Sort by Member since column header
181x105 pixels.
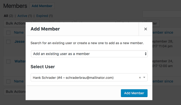point(162,33)
